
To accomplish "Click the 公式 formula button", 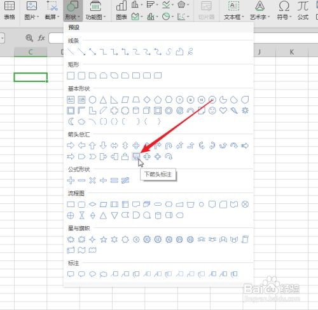I will 303,10.
